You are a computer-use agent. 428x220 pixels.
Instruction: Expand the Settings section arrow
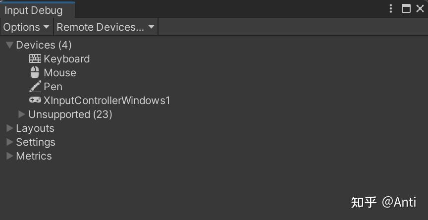point(9,142)
